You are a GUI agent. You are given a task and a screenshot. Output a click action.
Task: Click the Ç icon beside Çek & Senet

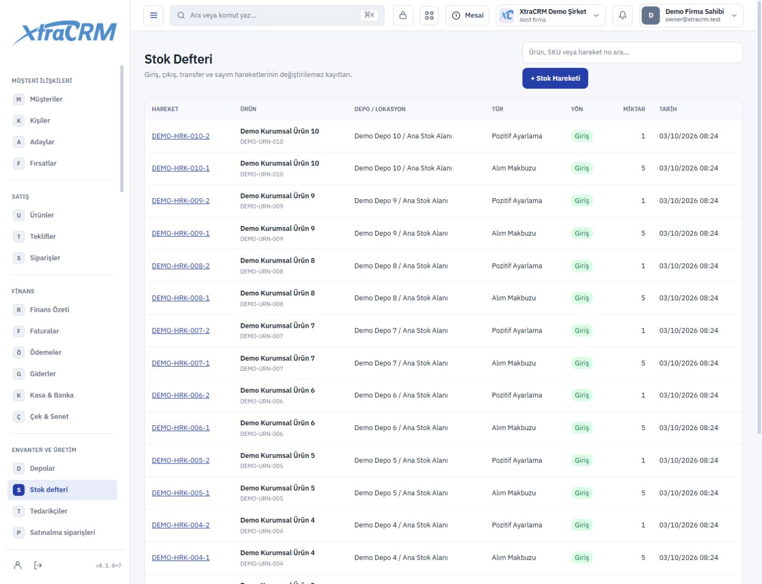pyautogui.click(x=19, y=417)
